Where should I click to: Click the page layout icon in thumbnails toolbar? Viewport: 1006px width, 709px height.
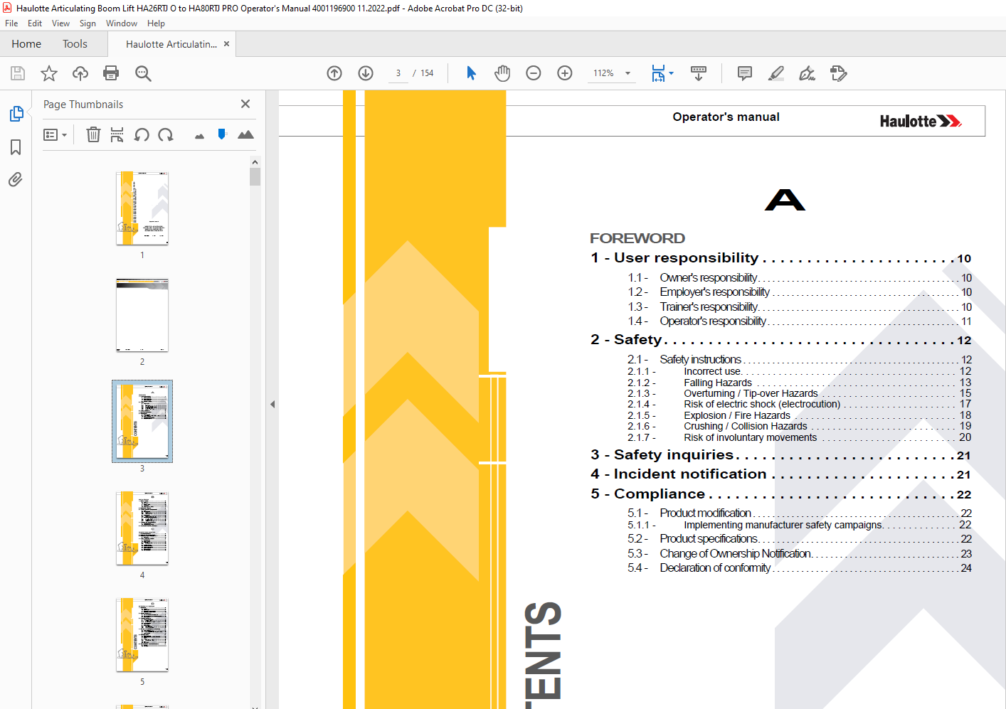(117, 134)
